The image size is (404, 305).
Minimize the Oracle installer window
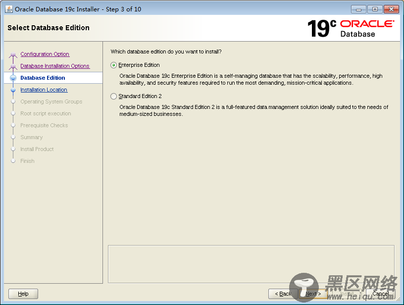(x=358, y=9)
